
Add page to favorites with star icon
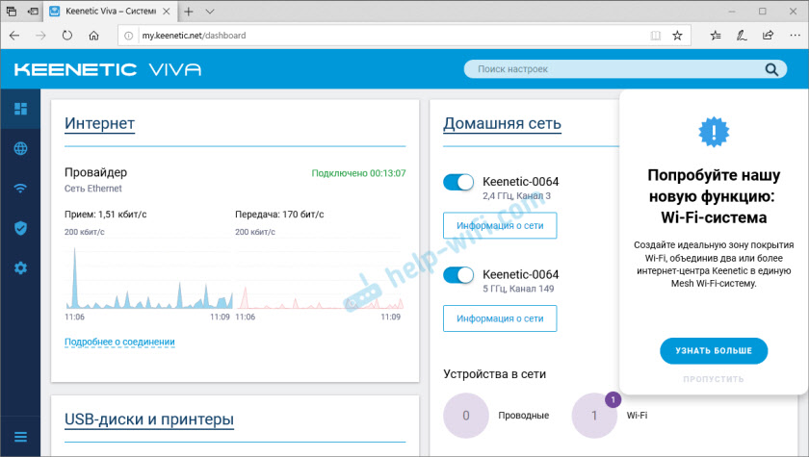coord(677,36)
